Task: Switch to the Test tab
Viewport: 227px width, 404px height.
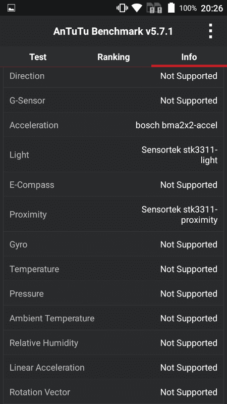Action: (38, 57)
